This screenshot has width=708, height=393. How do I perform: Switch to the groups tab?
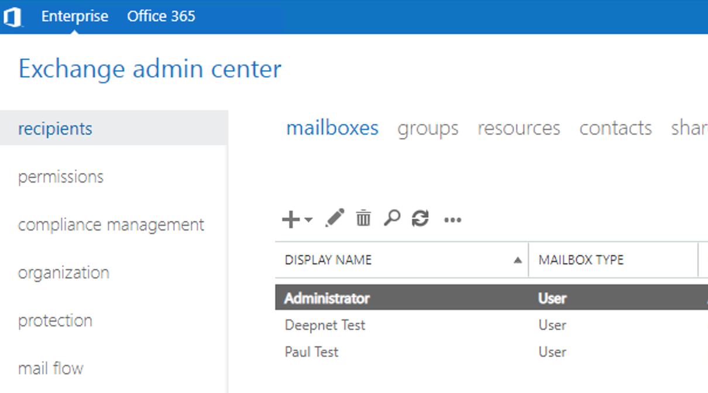(428, 128)
